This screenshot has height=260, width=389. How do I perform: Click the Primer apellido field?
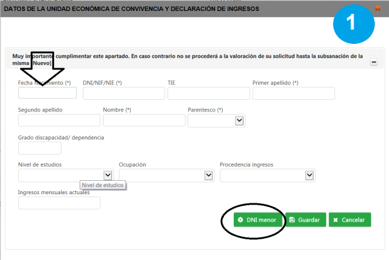(x=293, y=93)
